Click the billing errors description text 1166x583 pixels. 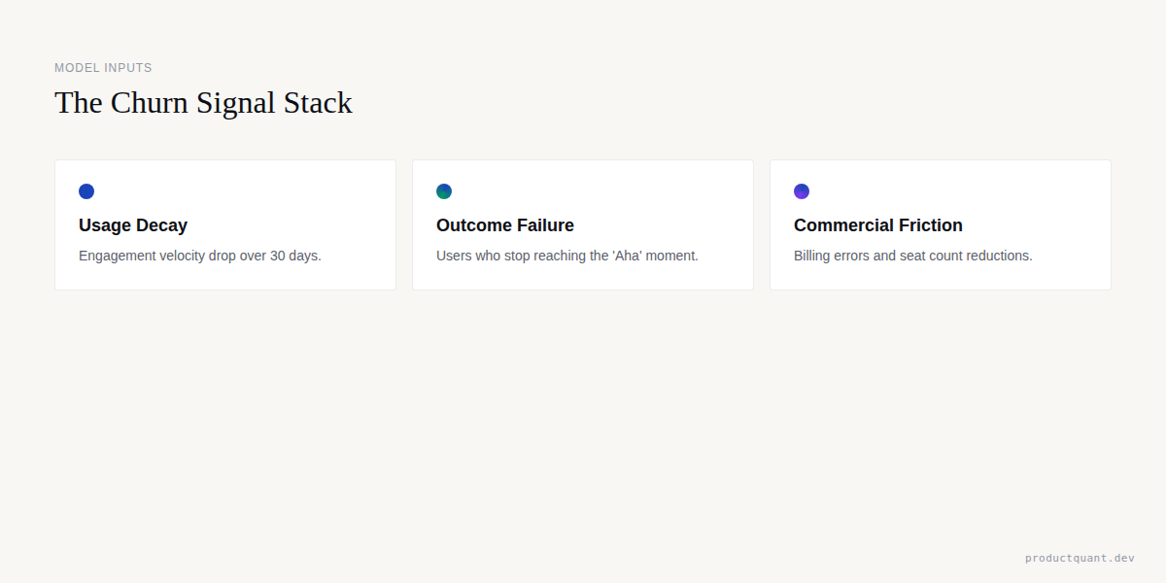[x=912, y=256]
